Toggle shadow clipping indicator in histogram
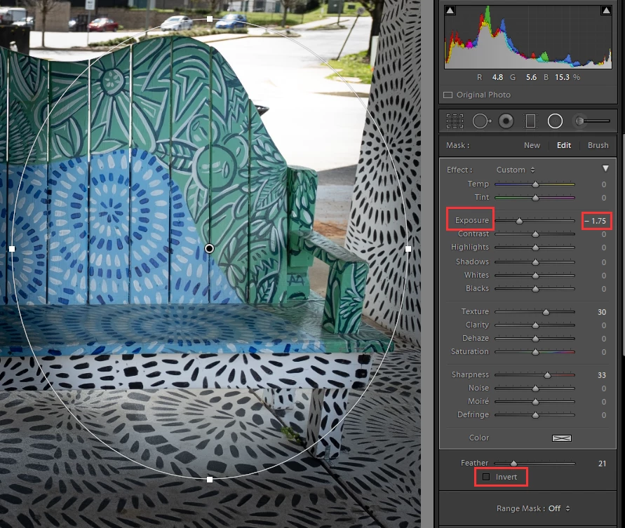Image resolution: width=625 pixels, height=528 pixels. (450, 11)
